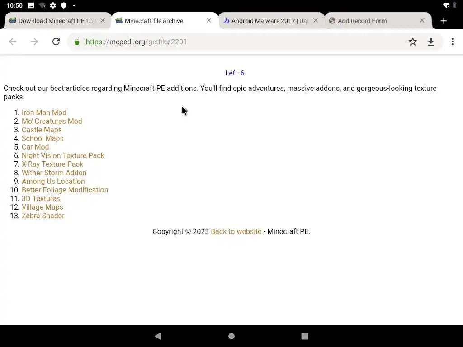Bookmark this page with the star icon

point(413,42)
